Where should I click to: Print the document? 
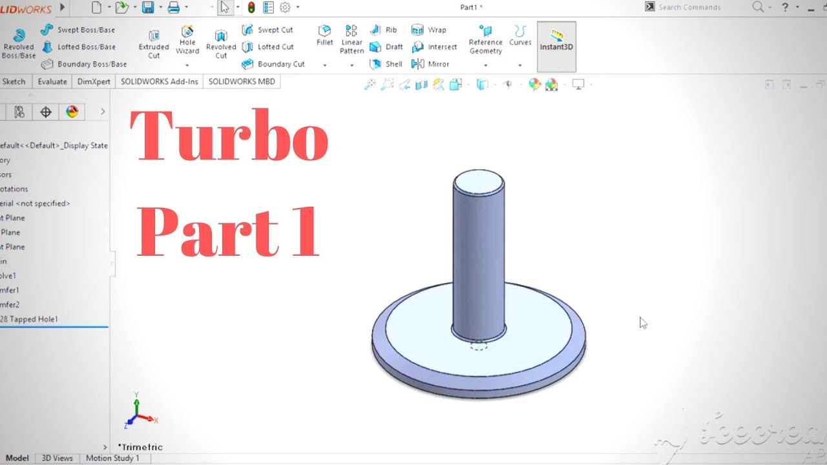(174, 8)
